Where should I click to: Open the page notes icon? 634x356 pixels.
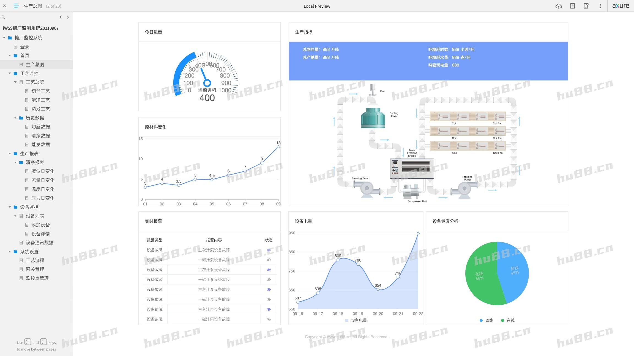point(572,6)
